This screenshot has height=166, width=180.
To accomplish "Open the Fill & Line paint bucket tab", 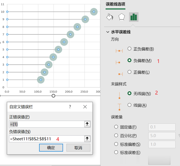I will [x=109, y=17].
